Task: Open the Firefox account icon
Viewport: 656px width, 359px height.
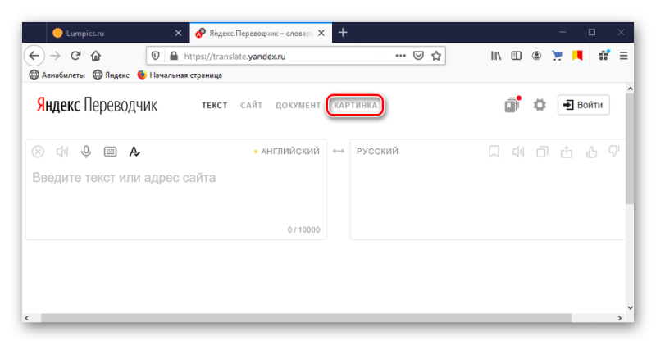Action: coord(536,56)
